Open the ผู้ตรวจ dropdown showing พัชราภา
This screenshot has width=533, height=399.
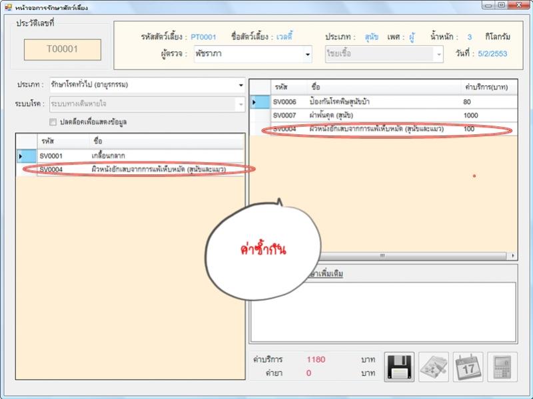253,54
